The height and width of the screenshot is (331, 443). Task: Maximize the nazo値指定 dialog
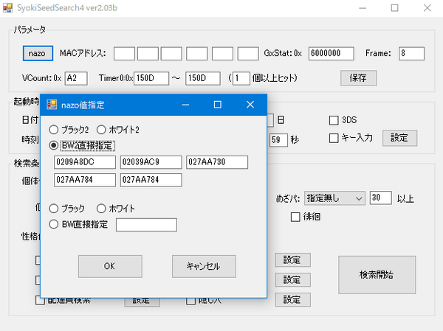(218, 105)
